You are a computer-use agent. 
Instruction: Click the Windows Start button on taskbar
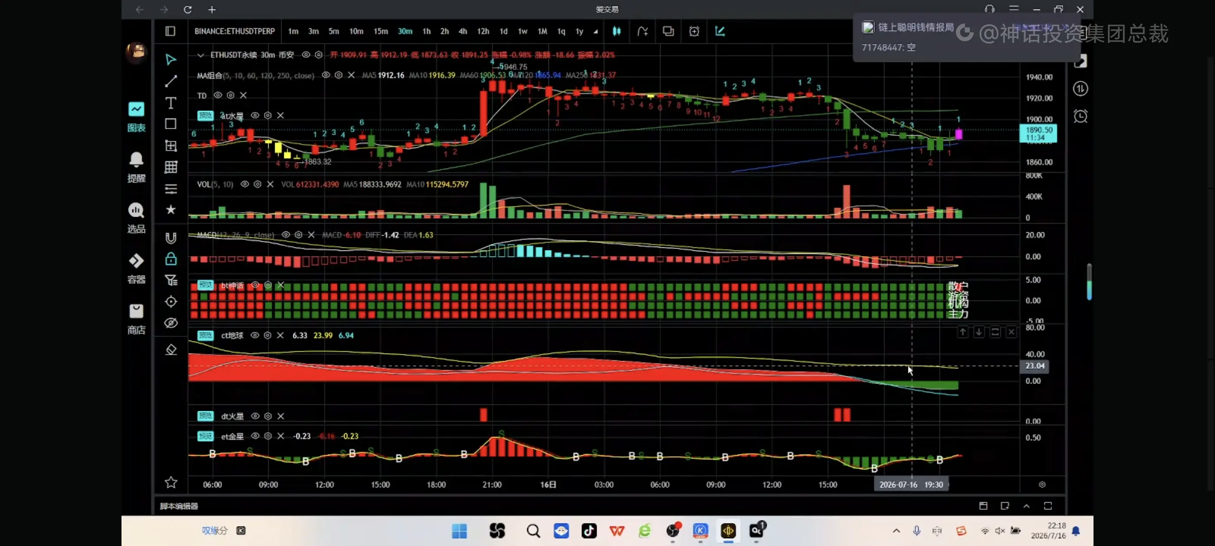(459, 531)
